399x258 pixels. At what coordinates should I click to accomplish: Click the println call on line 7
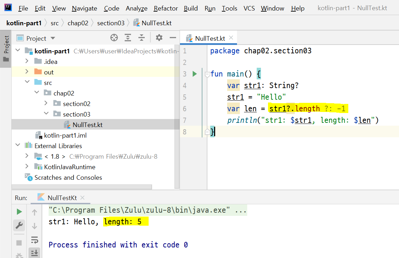point(242,120)
